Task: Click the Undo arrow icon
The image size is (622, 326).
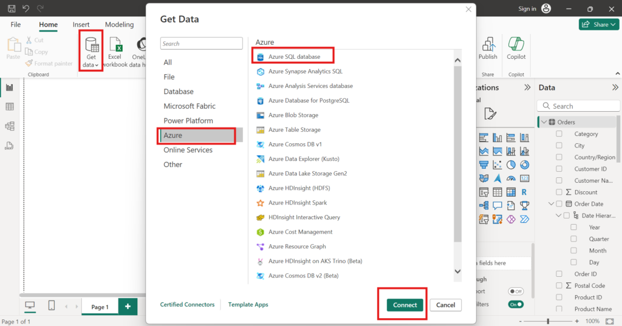Action: tap(26, 8)
